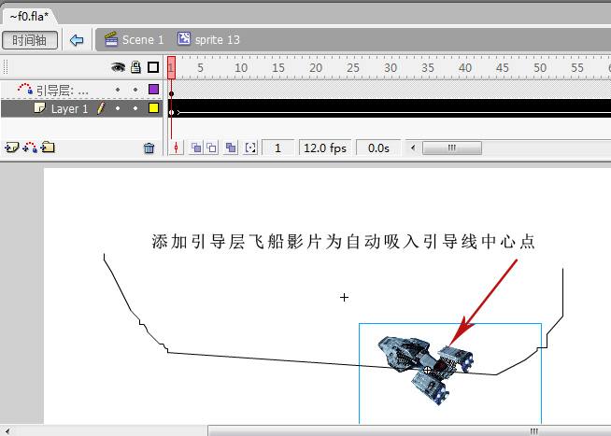Show all layers as outlines
This screenshot has width=611, height=436.
pos(153,67)
